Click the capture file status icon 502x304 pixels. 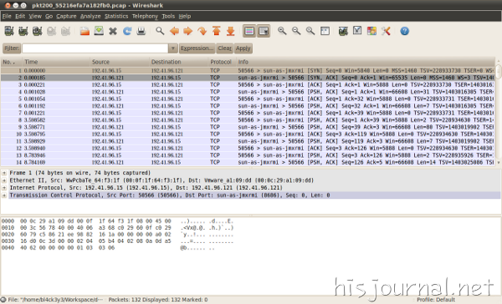click(x=3, y=300)
